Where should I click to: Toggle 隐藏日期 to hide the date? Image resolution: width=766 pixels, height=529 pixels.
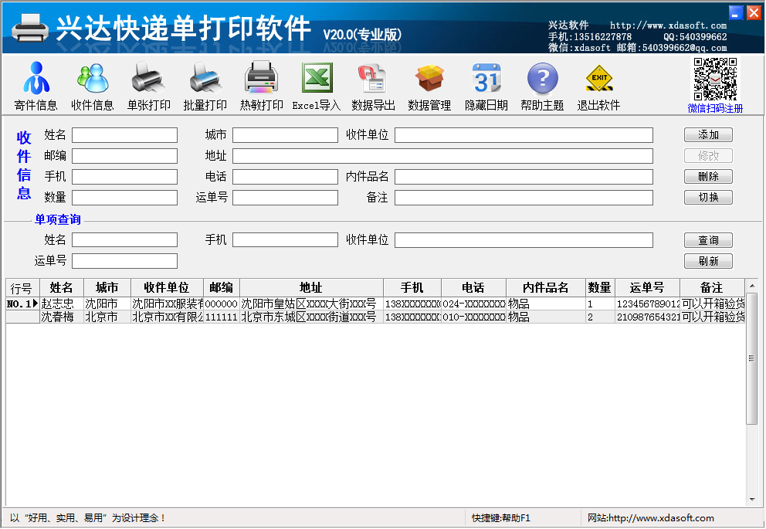(486, 85)
